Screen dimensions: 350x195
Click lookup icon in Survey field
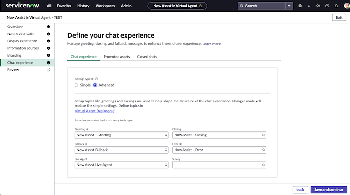pos(263,165)
